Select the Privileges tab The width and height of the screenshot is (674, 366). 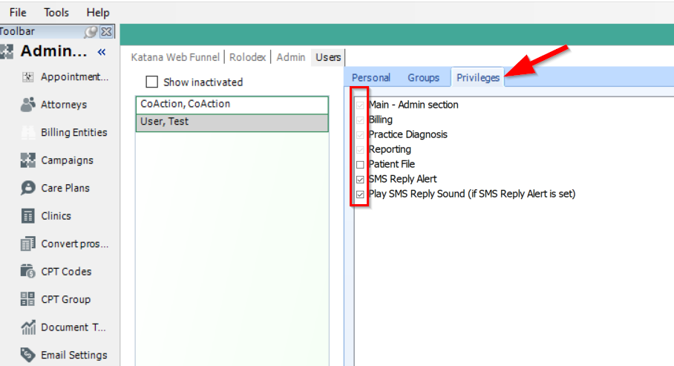coord(477,77)
